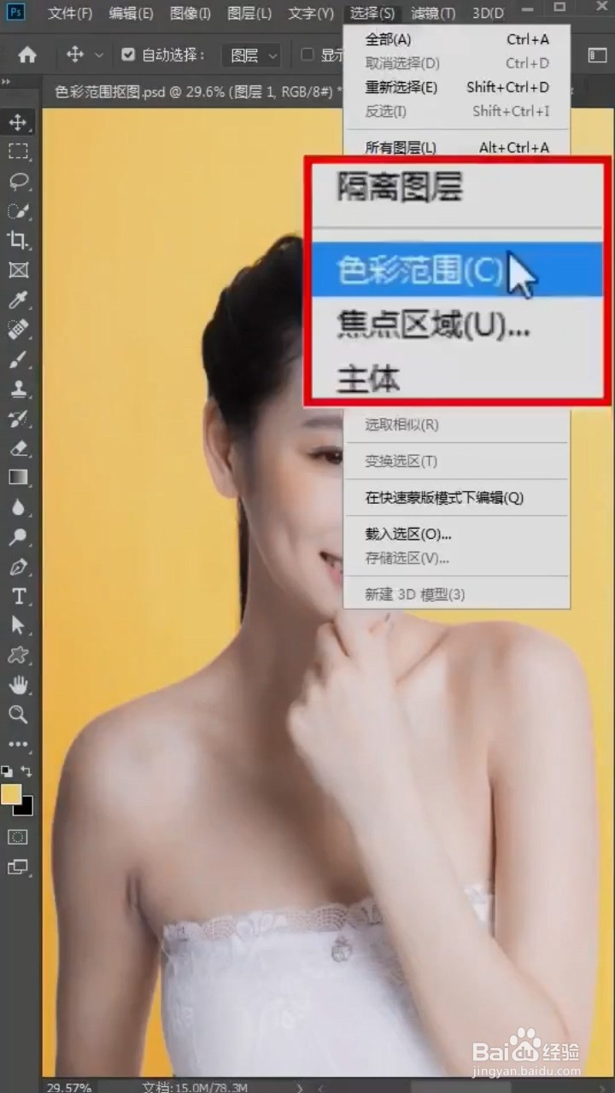Choose 存储选区(V)... menu entry
615x1093 pixels.
click(x=457, y=558)
